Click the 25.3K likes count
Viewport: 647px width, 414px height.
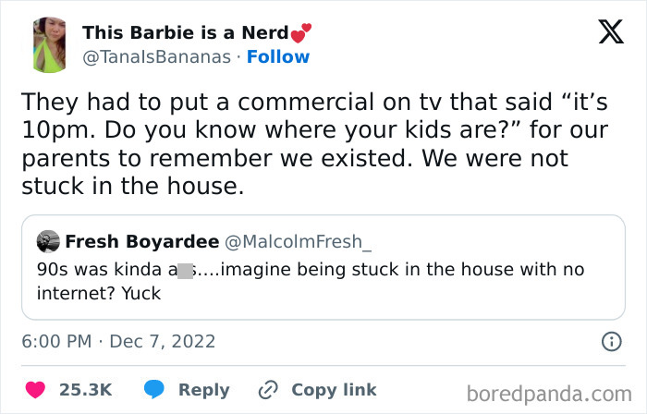pyautogui.click(x=86, y=390)
